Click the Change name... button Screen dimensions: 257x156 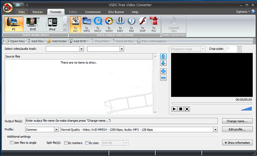(x=237, y=121)
